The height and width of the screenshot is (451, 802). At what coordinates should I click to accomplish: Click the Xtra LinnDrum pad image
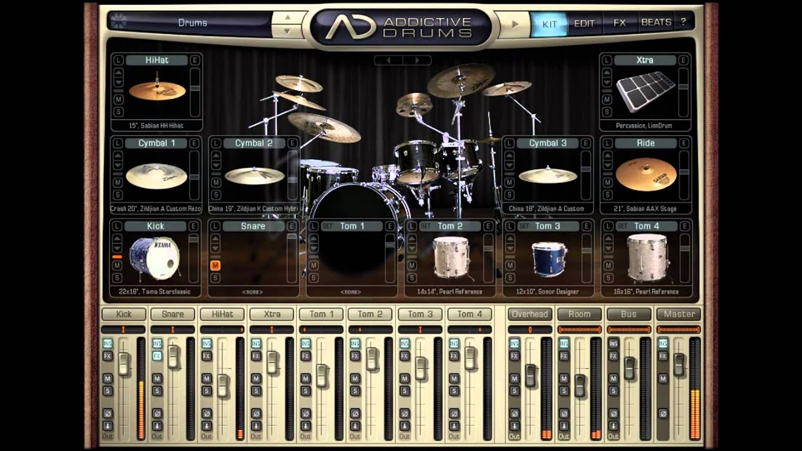click(645, 91)
